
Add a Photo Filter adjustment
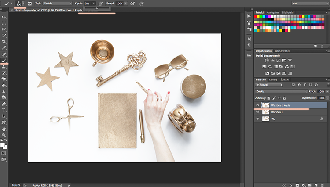pyautogui.click(x=281, y=67)
